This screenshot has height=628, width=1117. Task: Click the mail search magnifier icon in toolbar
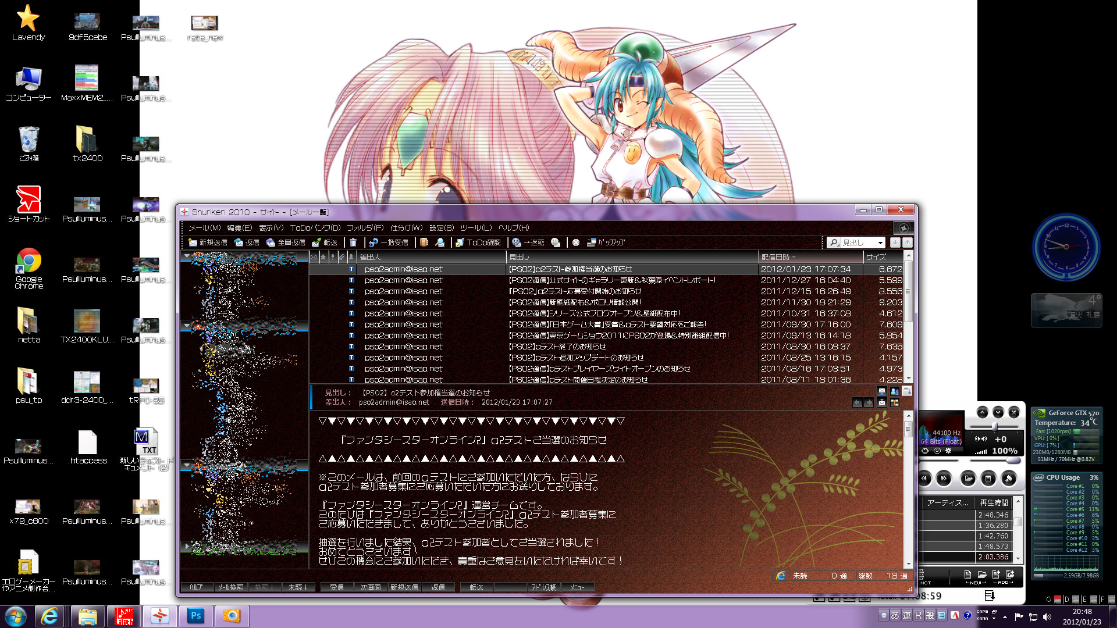440,242
